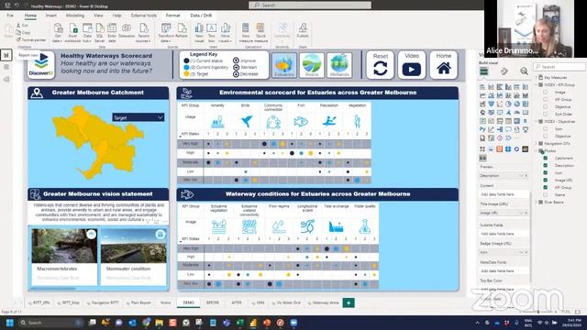This screenshot has width=587, height=330.
Task: Select the Estuaries image button
Action: pos(284,65)
